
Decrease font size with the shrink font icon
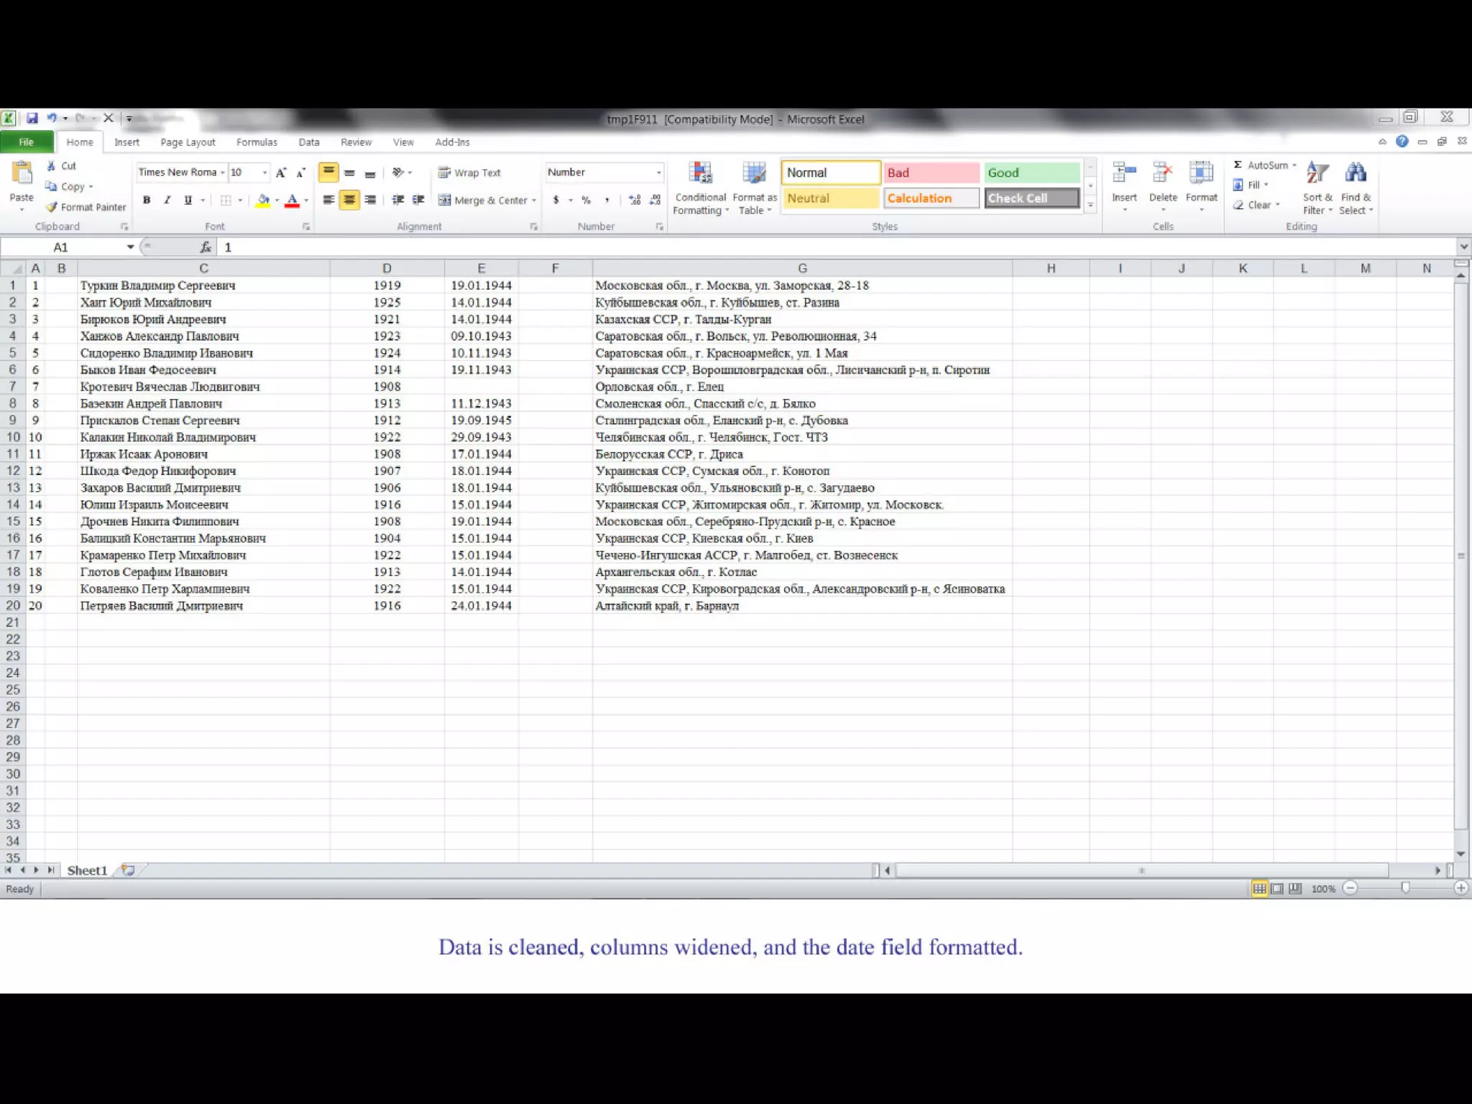point(301,172)
